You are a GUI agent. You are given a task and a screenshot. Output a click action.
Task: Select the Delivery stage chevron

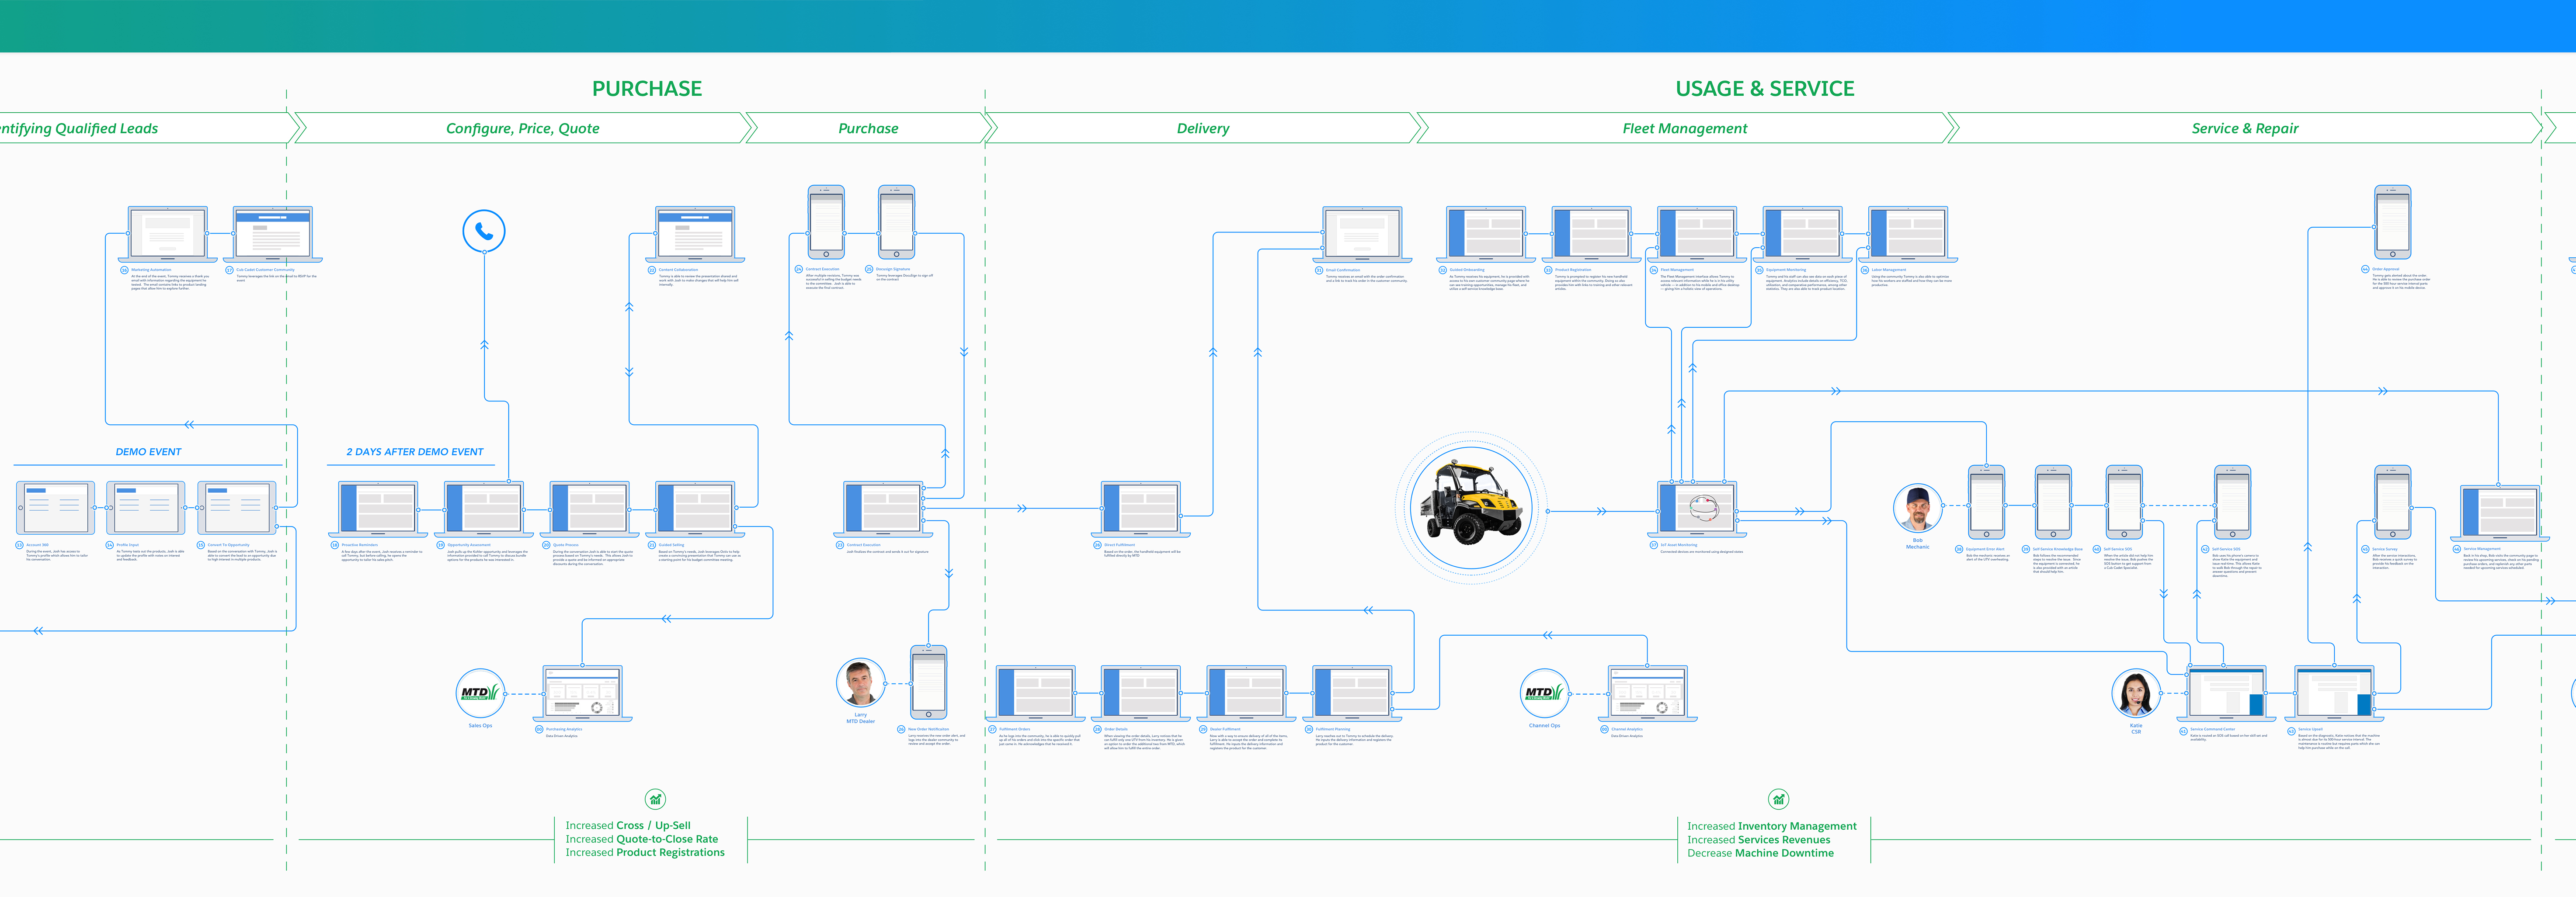coord(1203,128)
